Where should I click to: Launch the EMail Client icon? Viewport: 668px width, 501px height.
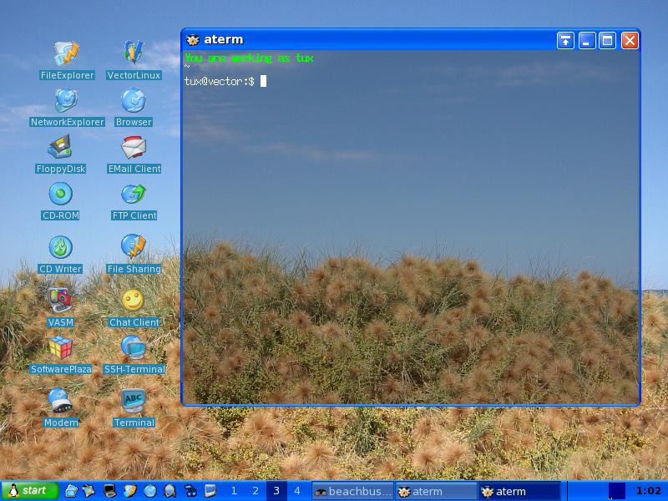[x=134, y=148]
